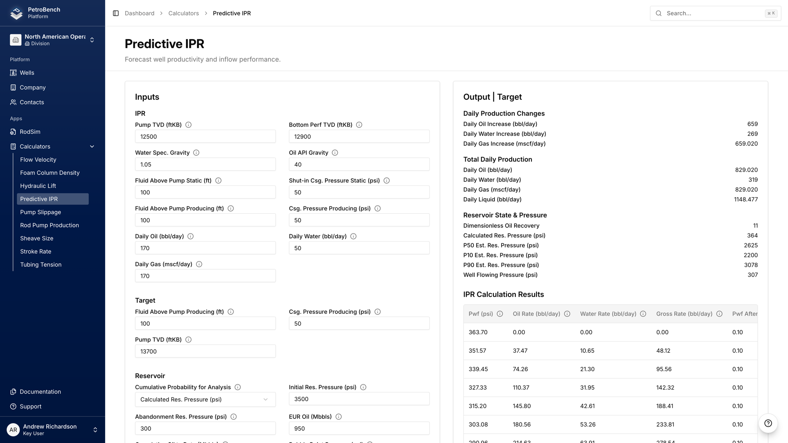Expand the North American Operations division switcher
This screenshot has height=443, width=788.
[x=92, y=39]
